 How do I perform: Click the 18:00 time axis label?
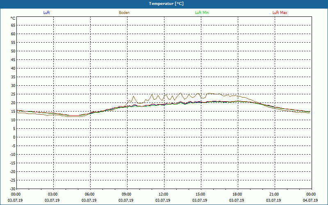(237, 194)
